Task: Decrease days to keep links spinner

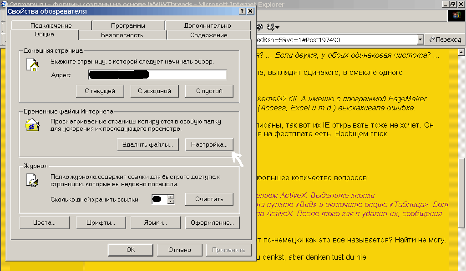Action: pyautogui.click(x=171, y=202)
